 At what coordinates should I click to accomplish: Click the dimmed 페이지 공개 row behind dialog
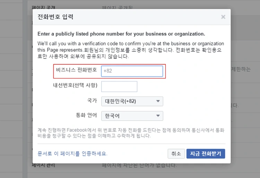[43, 8]
